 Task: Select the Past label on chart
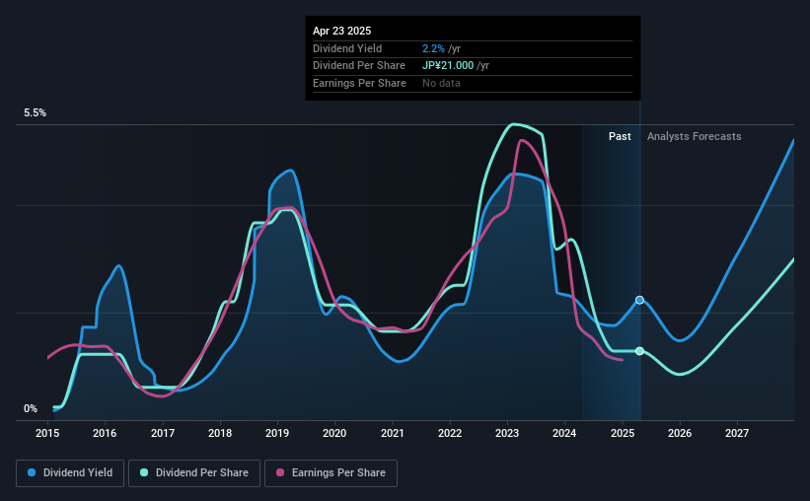pos(620,136)
